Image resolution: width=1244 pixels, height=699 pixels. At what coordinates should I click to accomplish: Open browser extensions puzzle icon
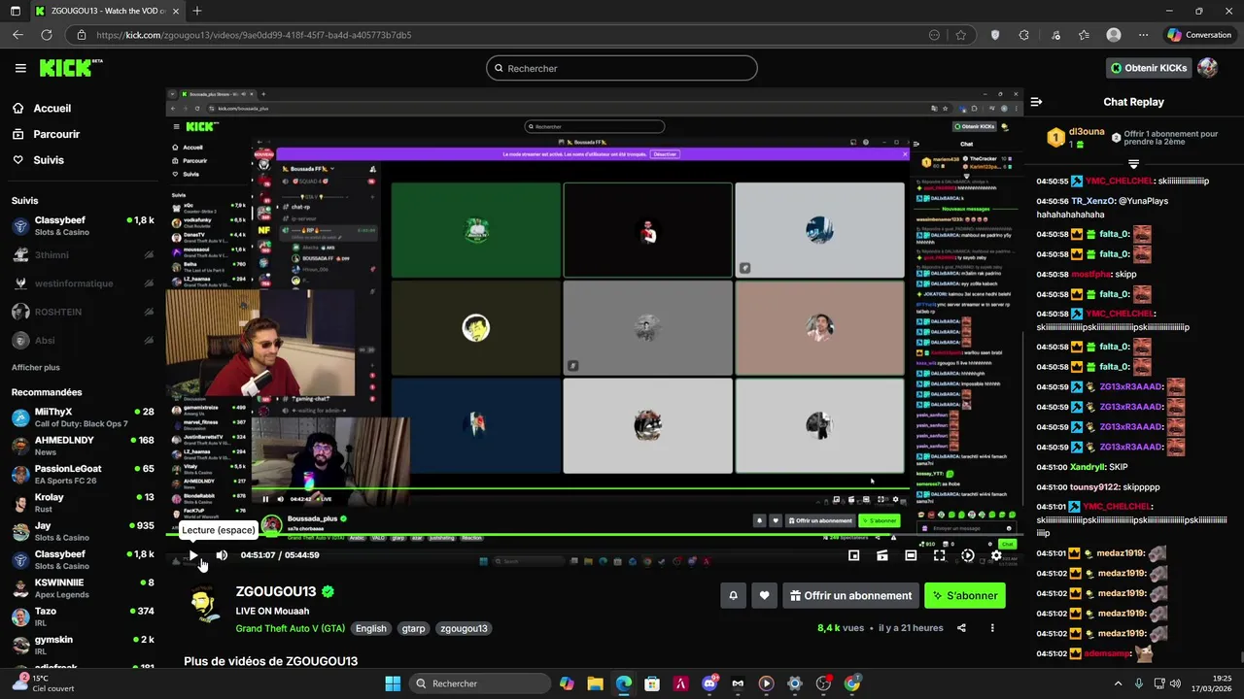(x=1023, y=34)
